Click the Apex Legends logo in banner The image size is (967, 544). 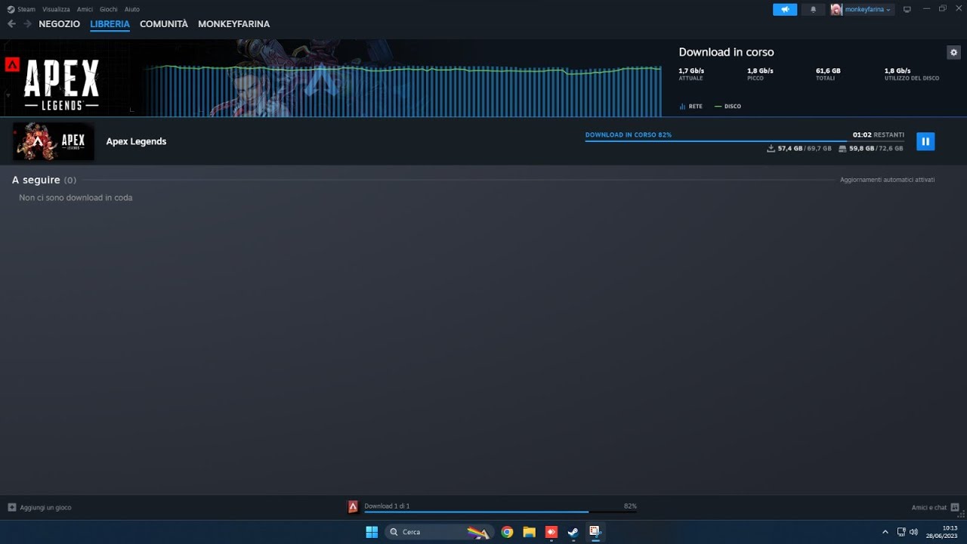[x=61, y=85]
